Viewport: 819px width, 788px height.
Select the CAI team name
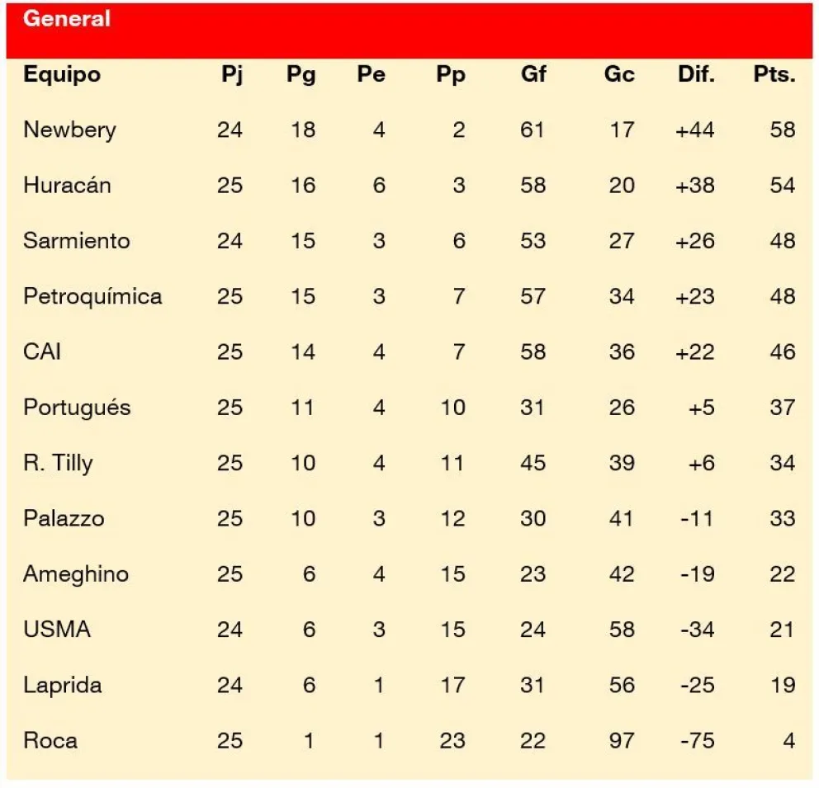(x=42, y=352)
